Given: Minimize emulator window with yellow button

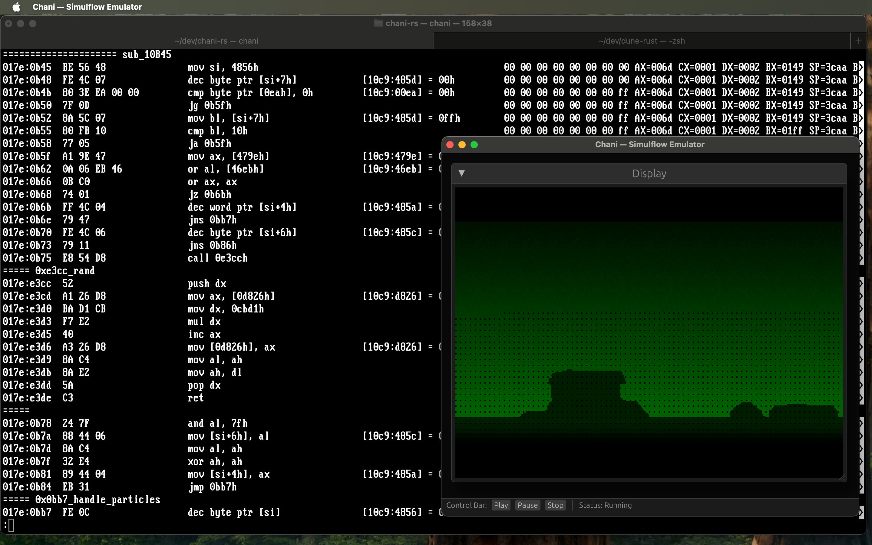Looking at the screenshot, I should [462, 144].
